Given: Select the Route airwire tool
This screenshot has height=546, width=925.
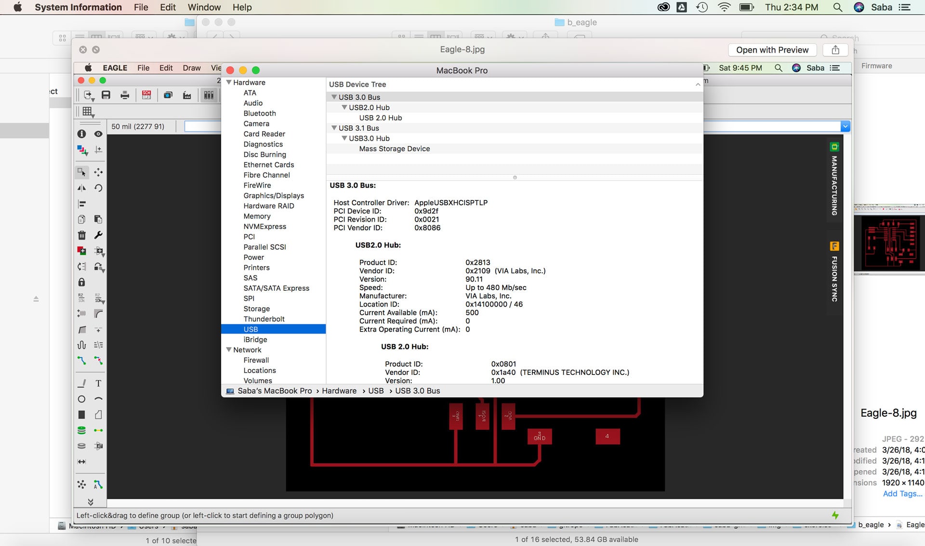Looking at the screenshot, I should coord(82,360).
